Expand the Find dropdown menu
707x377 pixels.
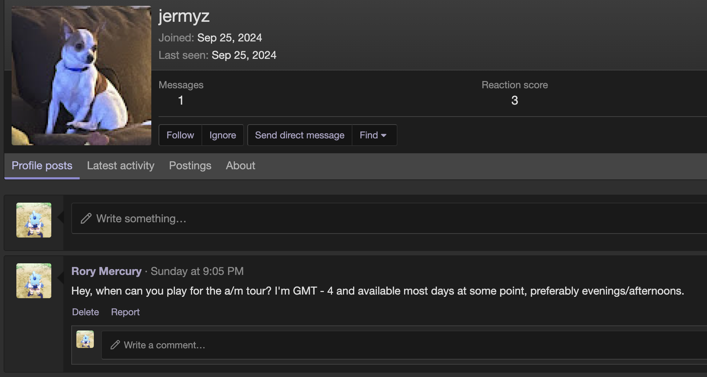click(374, 135)
